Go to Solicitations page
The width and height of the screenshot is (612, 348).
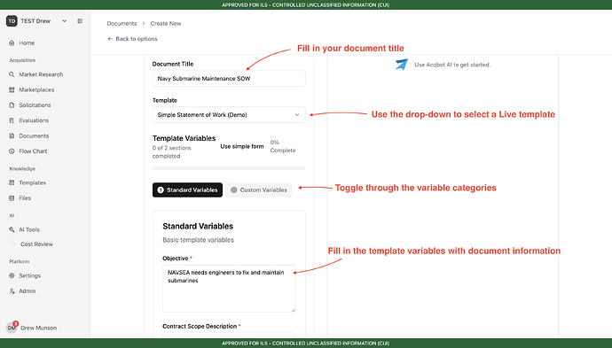(35, 105)
